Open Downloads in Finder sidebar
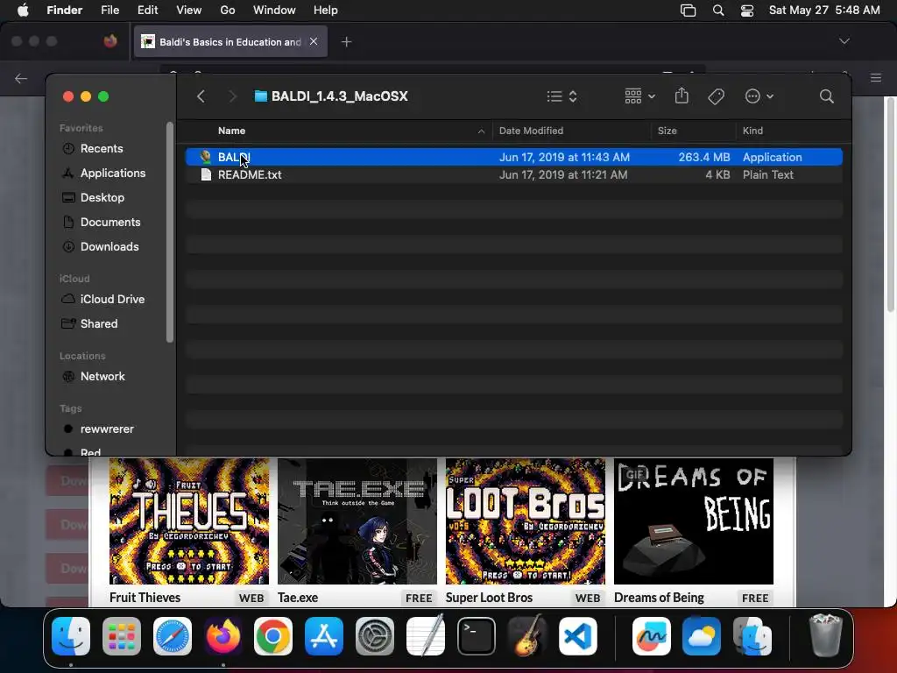The width and height of the screenshot is (897, 673). [109, 247]
